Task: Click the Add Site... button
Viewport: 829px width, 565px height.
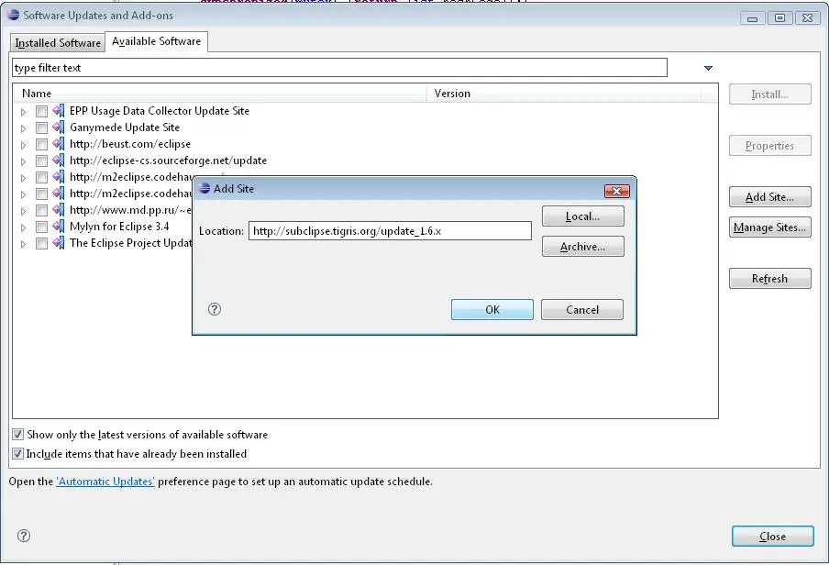Action: [x=769, y=197]
